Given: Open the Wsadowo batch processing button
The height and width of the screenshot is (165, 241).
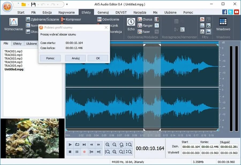Looking at the screenshot, I should pos(223,24).
